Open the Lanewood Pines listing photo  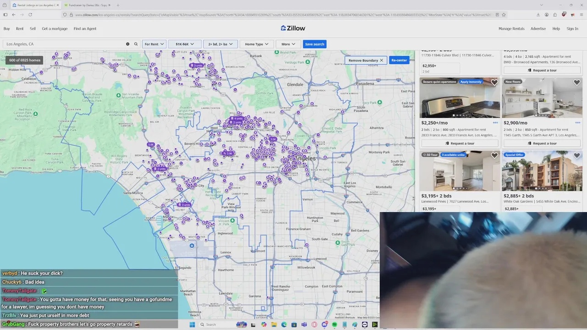coord(460,171)
